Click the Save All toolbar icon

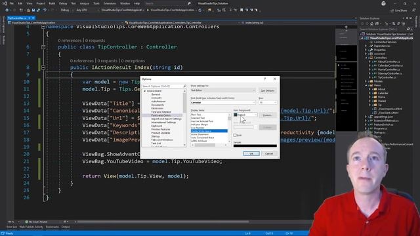coord(38,10)
